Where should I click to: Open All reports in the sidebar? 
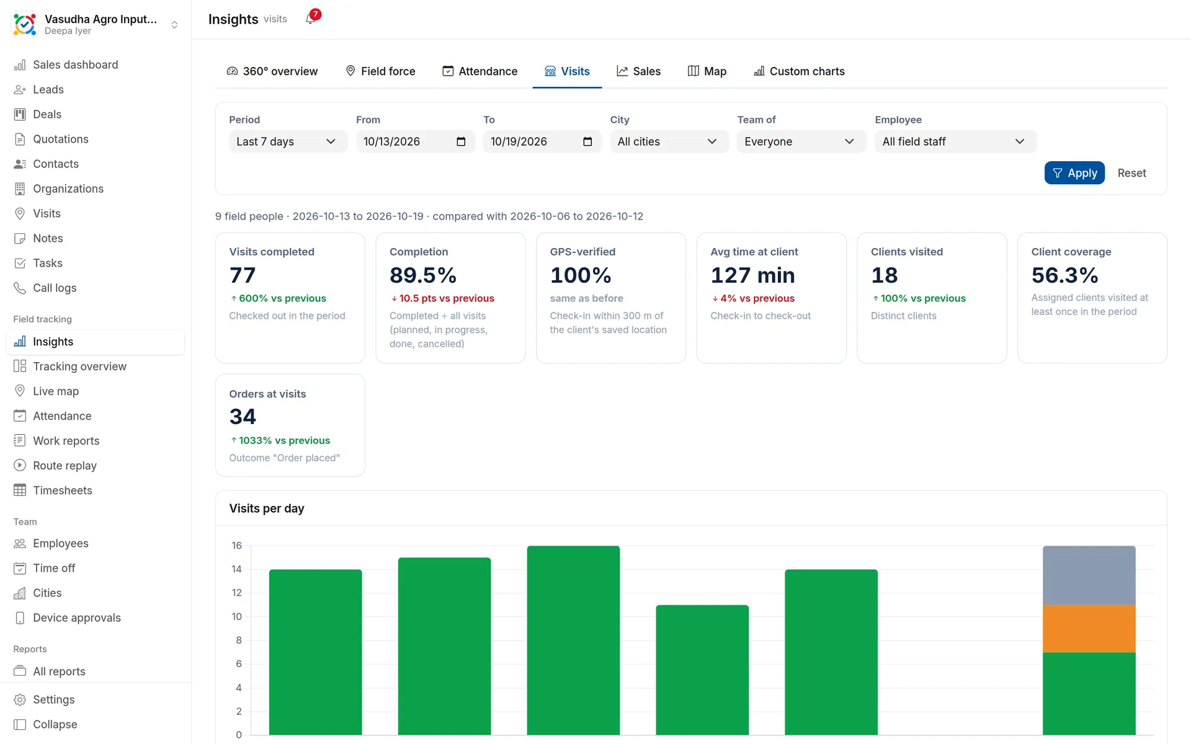(96, 671)
